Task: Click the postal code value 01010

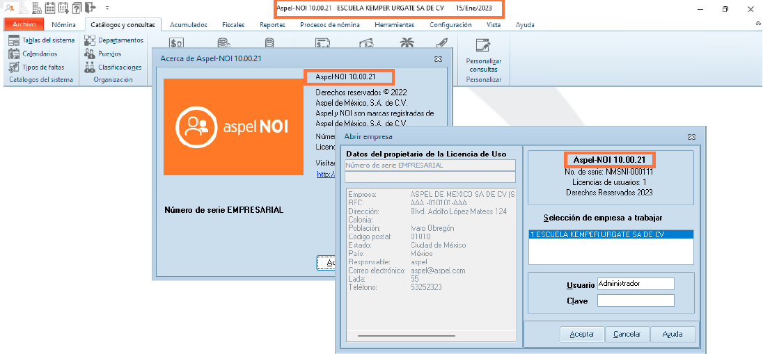Action: point(420,236)
